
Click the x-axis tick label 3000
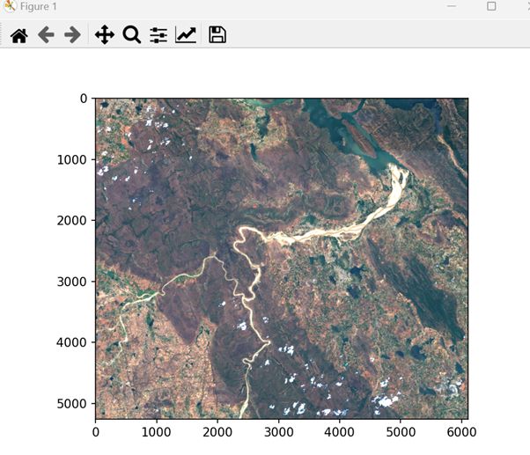coord(278,433)
